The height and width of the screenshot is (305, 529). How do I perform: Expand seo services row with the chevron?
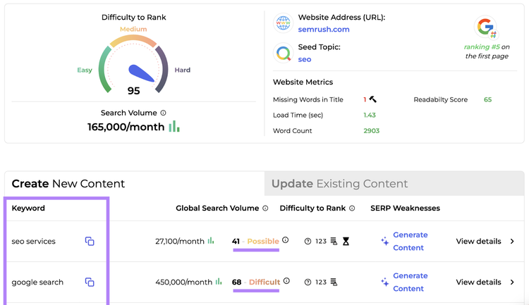pyautogui.click(x=512, y=242)
